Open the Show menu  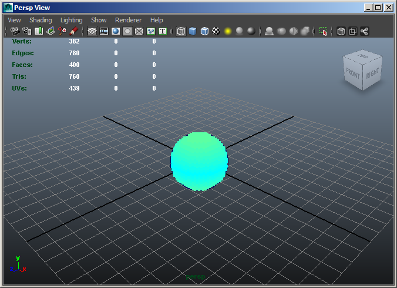pos(99,20)
